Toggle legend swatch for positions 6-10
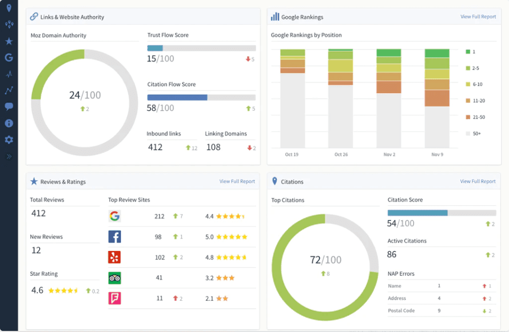 click(468, 84)
